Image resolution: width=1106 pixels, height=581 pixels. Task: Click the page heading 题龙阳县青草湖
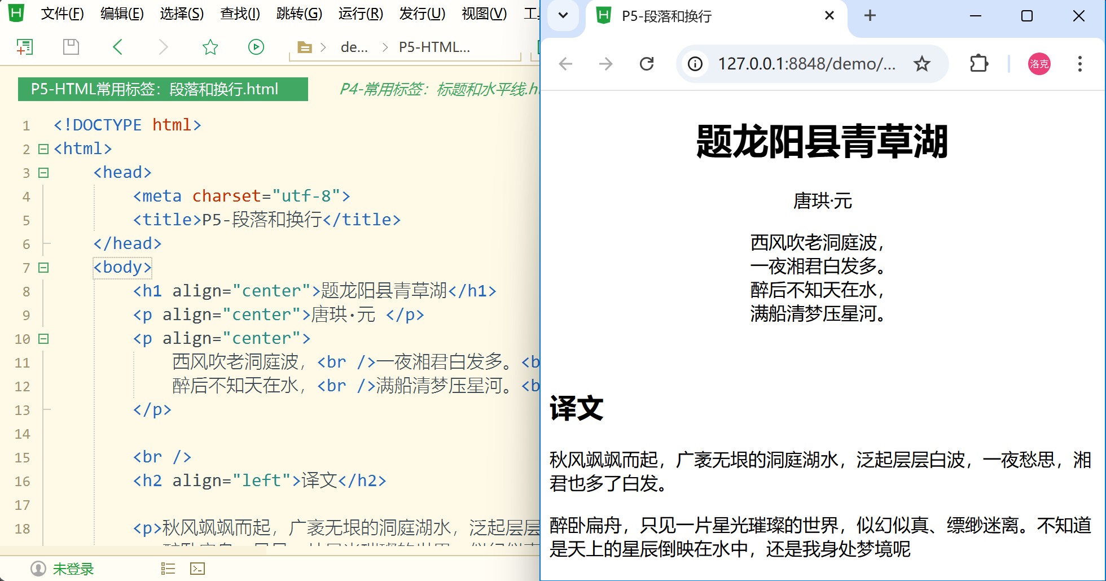[x=822, y=142]
